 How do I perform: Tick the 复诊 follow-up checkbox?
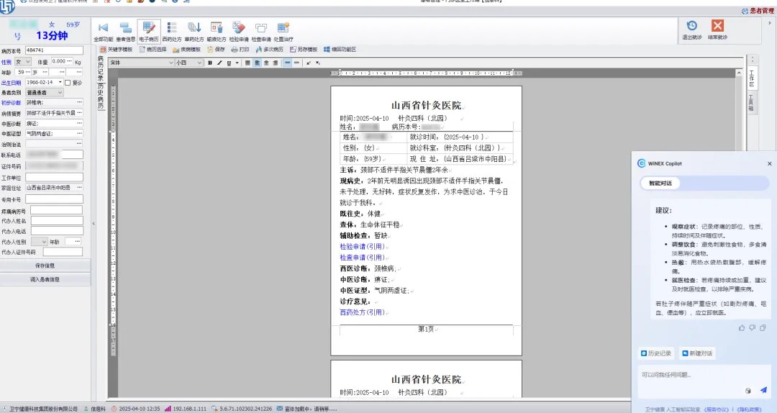pos(68,83)
